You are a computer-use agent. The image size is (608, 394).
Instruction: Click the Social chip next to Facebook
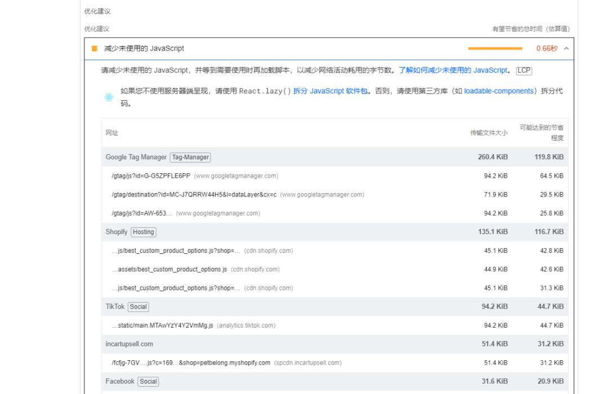click(x=147, y=382)
